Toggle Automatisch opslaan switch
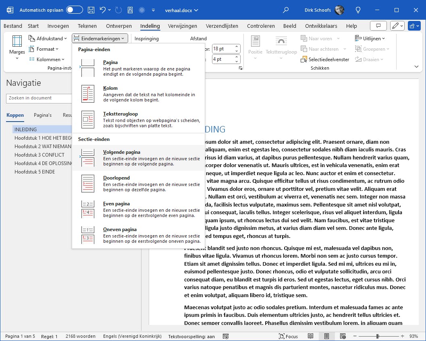Image resolution: width=426 pixels, height=341 pixels. click(x=74, y=10)
